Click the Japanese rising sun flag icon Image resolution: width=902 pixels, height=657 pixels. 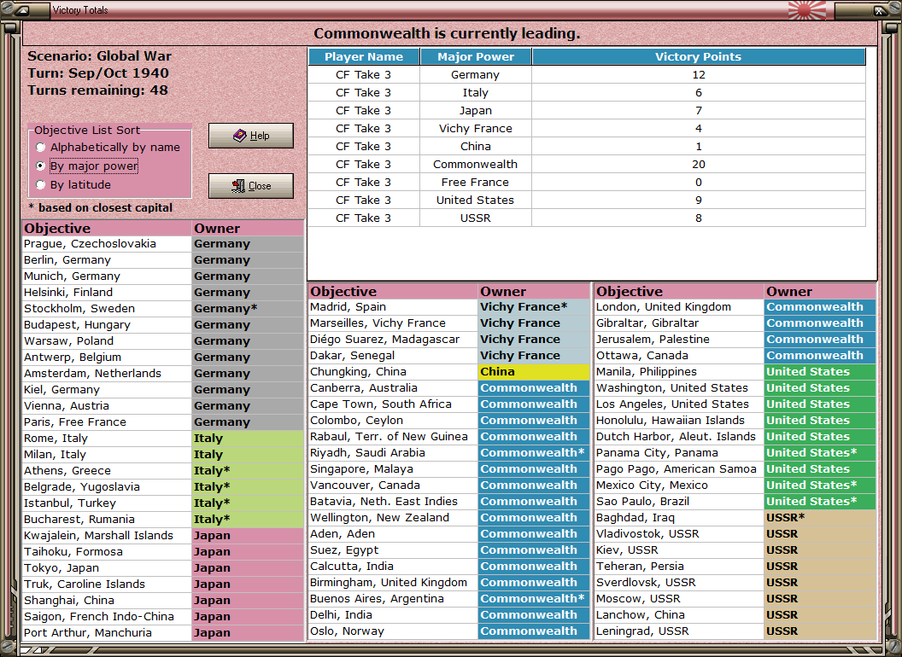pos(806,9)
